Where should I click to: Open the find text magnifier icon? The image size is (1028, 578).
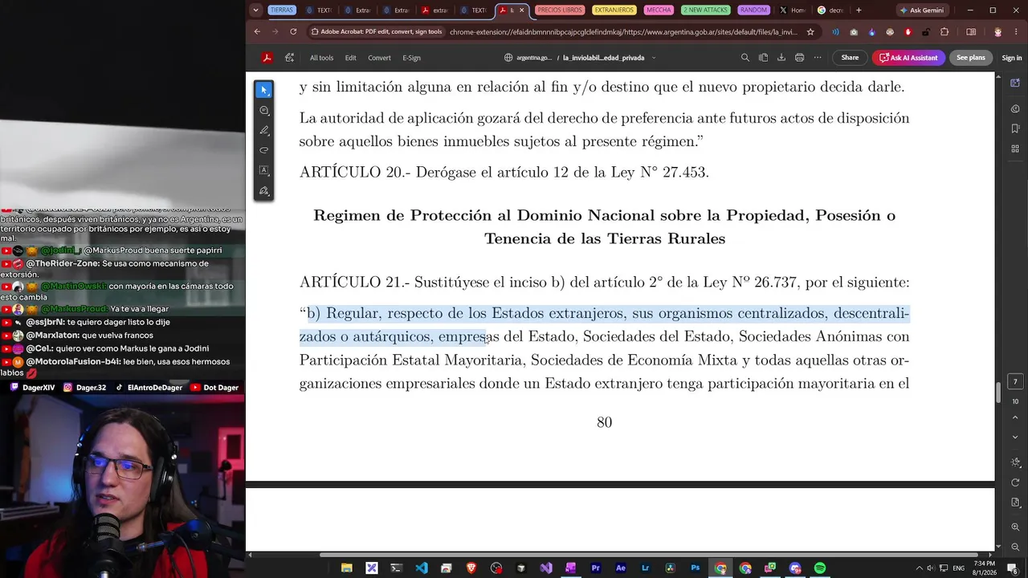coord(745,58)
